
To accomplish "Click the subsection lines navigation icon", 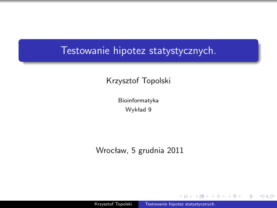I will 218,197.
